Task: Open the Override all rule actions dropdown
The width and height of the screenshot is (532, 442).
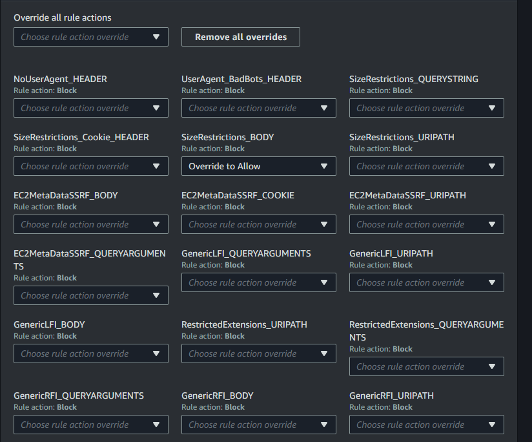Action: pos(90,37)
